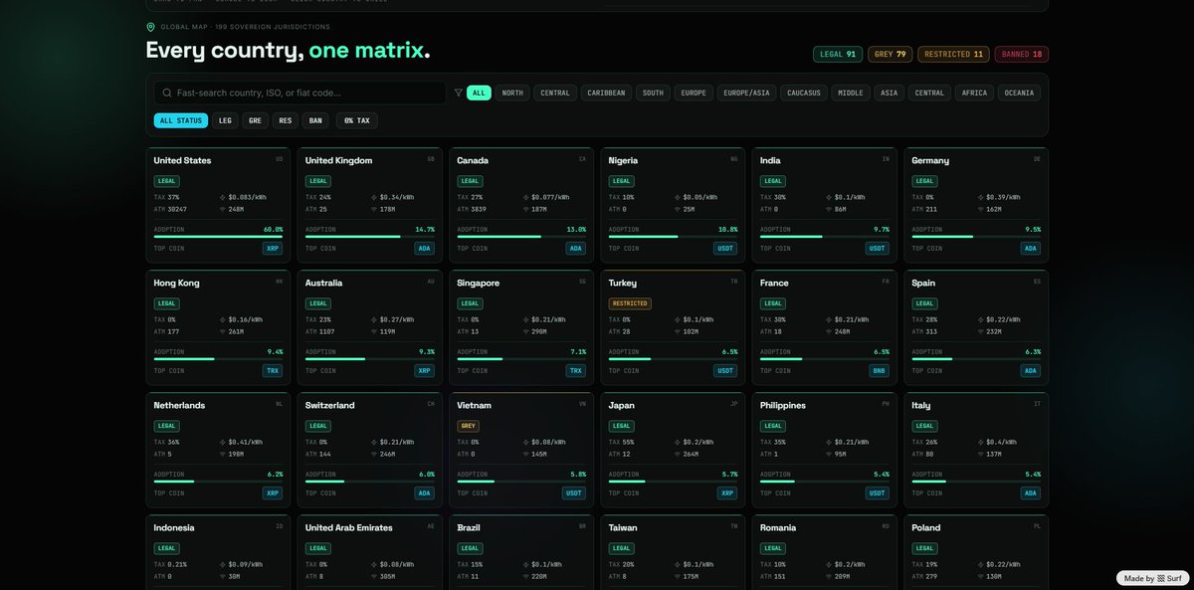Click electricity price icon in Japan card

678,442
